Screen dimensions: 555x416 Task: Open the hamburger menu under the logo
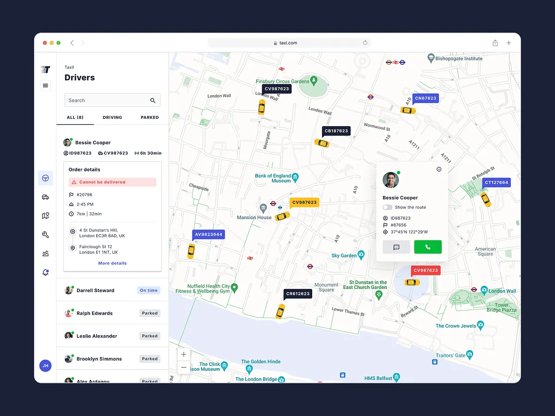point(45,86)
